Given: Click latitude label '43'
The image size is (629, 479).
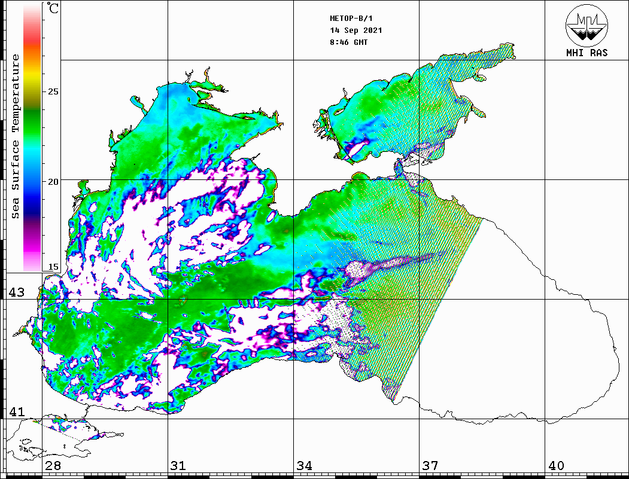Looking at the screenshot, I should pos(16,292).
